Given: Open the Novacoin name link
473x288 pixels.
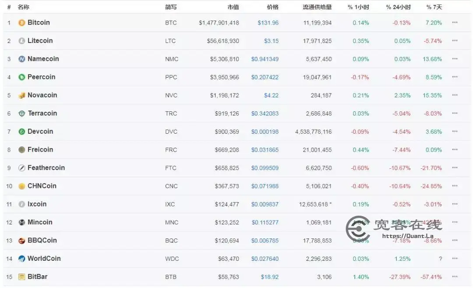Looking at the screenshot, I should point(42,96).
